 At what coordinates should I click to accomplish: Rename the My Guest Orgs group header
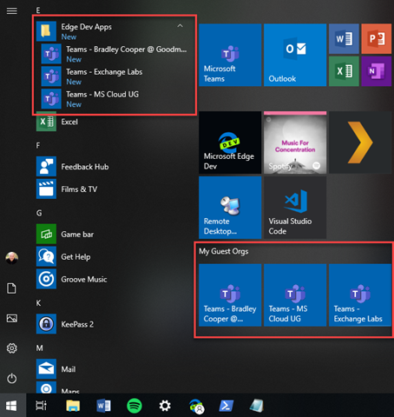tap(224, 251)
